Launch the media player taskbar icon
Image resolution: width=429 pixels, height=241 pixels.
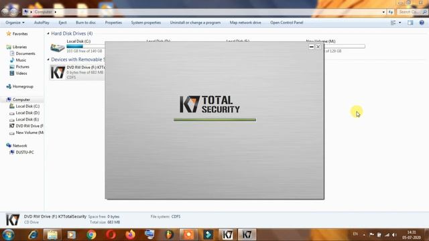[72, 235]
